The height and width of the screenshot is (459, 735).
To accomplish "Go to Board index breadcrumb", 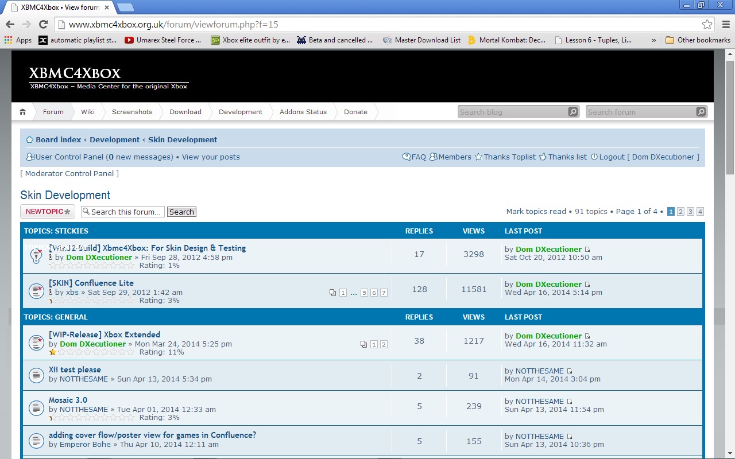I will pos(58,139).
